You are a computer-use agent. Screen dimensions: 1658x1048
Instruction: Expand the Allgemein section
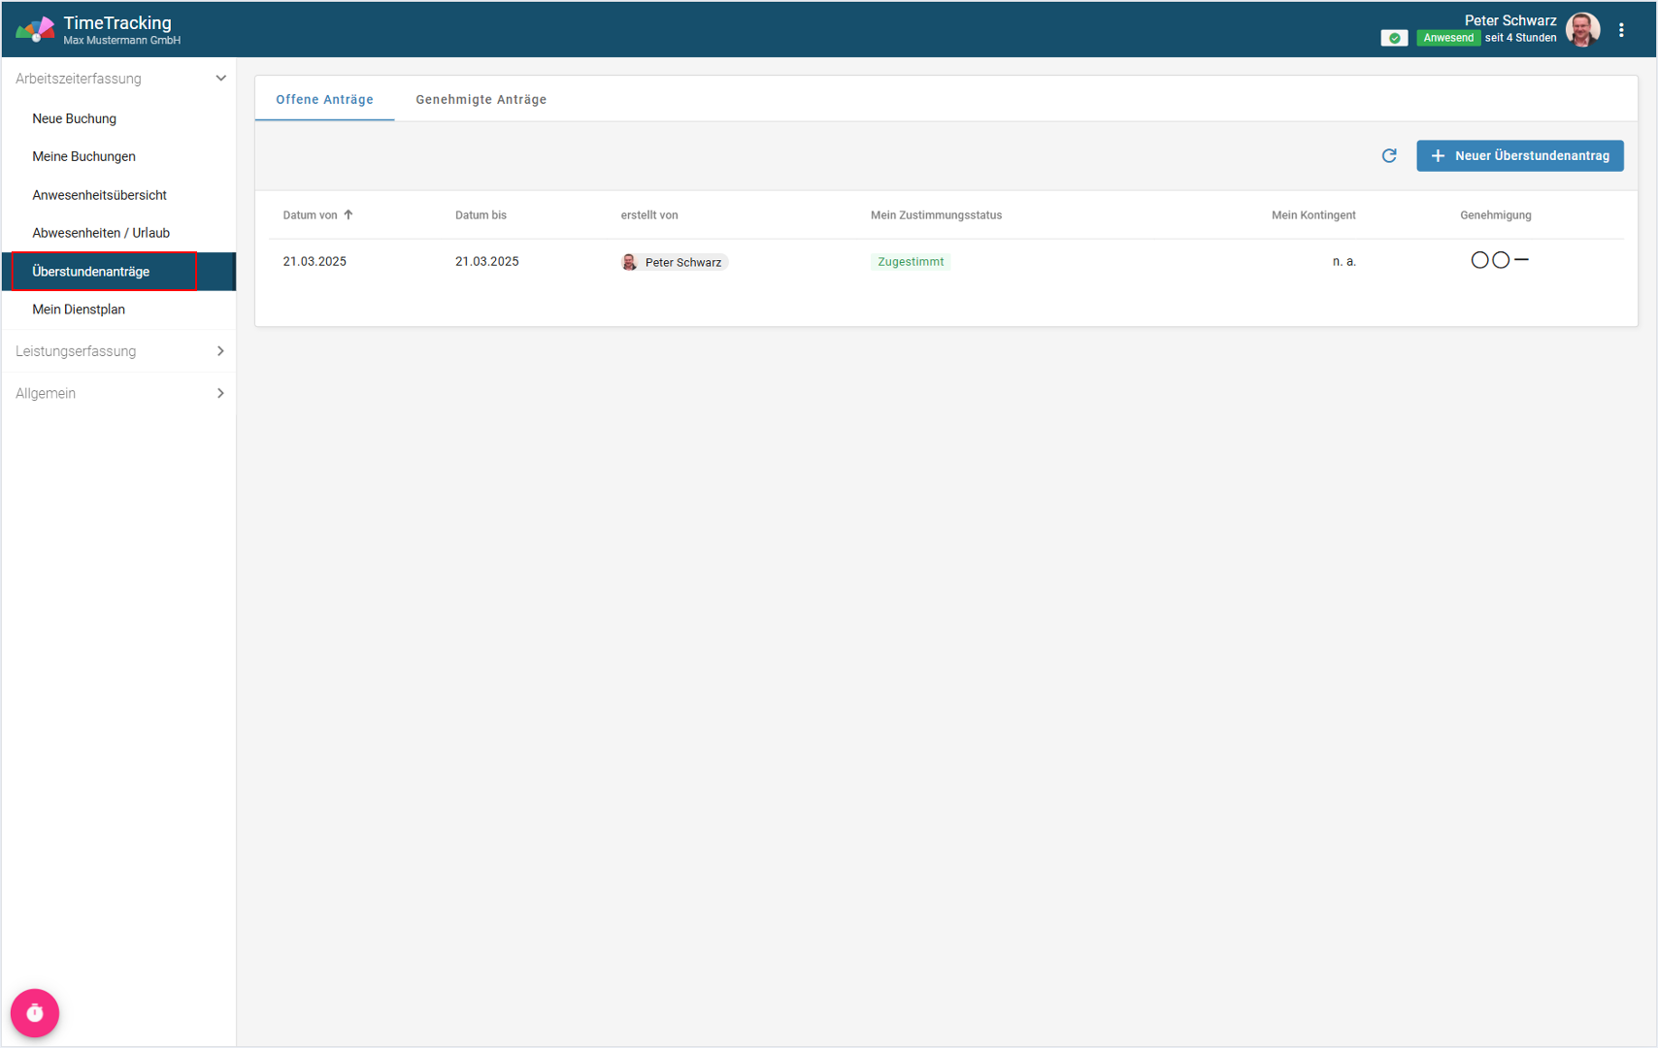[x=220, y=393]
